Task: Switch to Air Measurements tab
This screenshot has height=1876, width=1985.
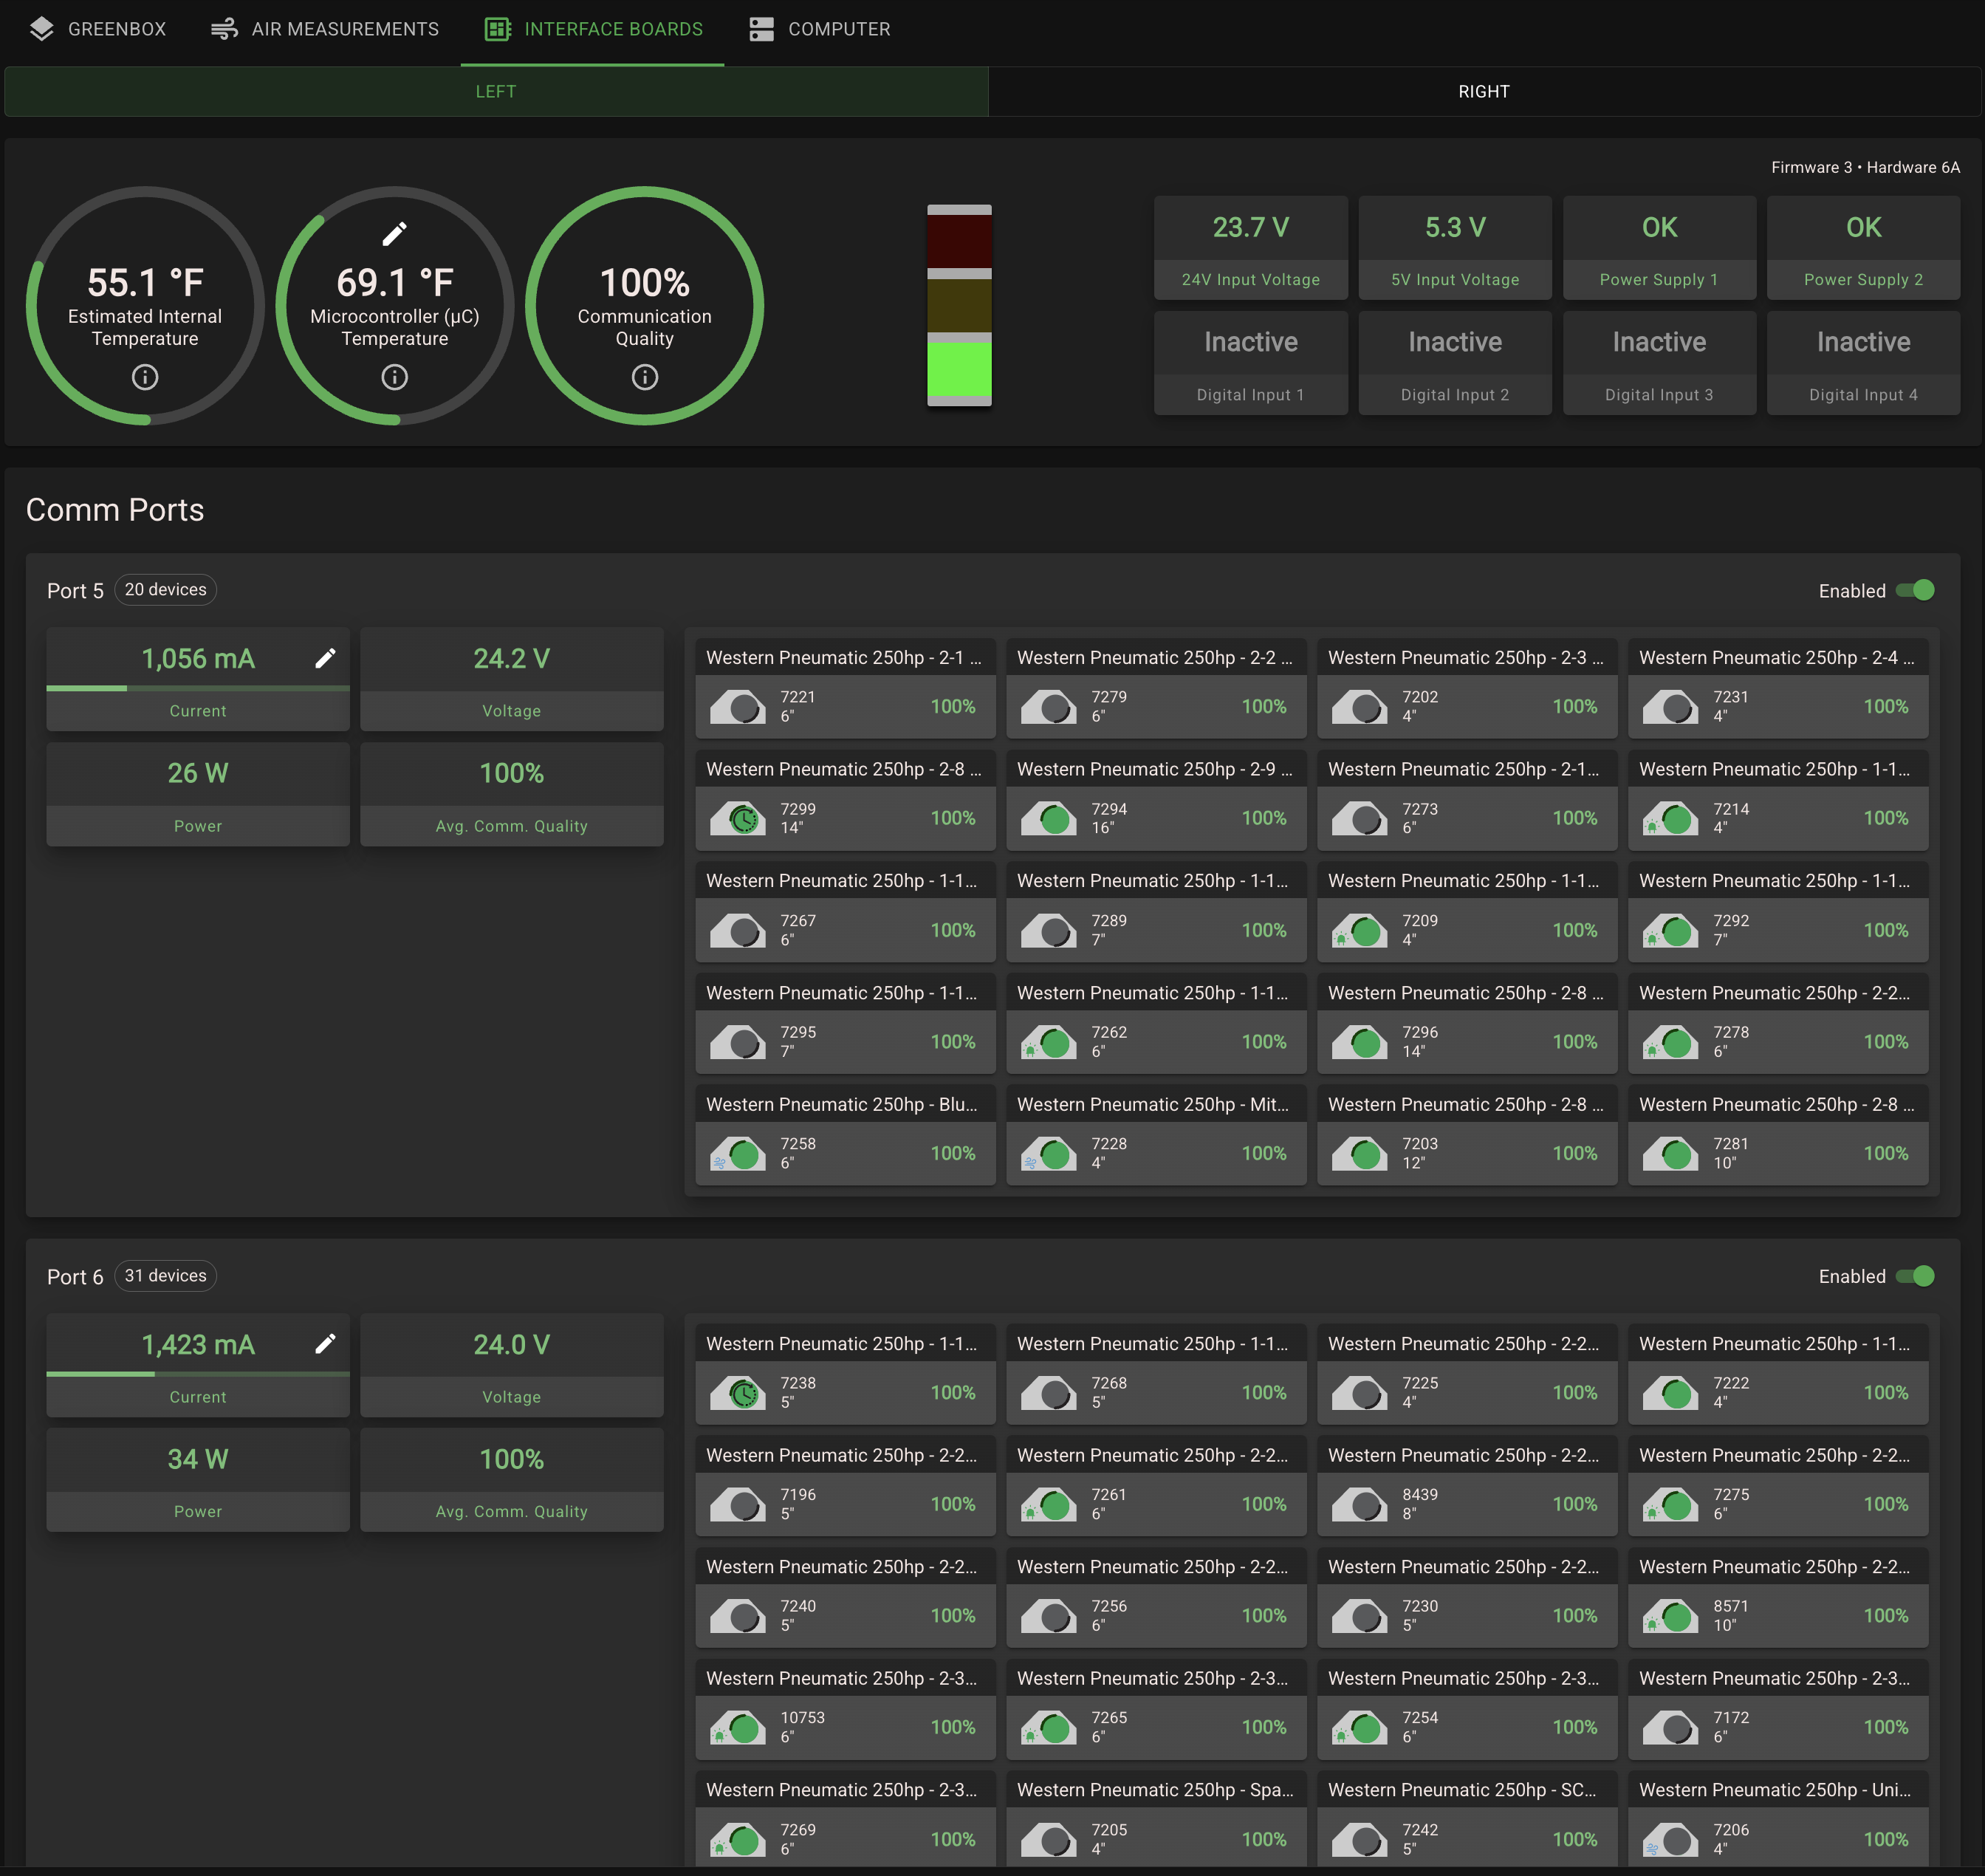Action: pyautogui.click(x=324, y=29)
